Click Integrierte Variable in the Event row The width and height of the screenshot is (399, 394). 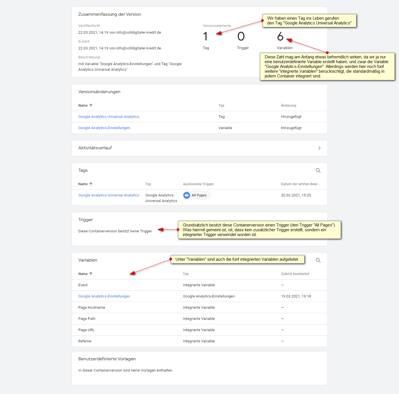tap(199, 285)
